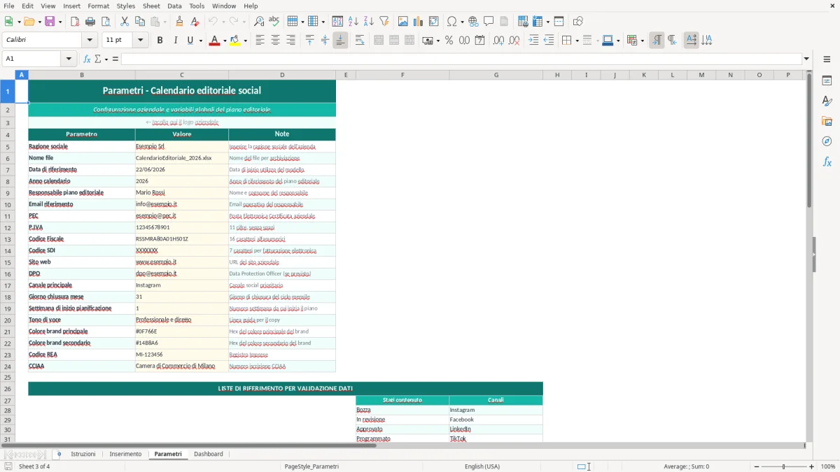Insert comment icon
This screenshot has width=840, height=472.
pyautogui.click(x=489, y=22)
